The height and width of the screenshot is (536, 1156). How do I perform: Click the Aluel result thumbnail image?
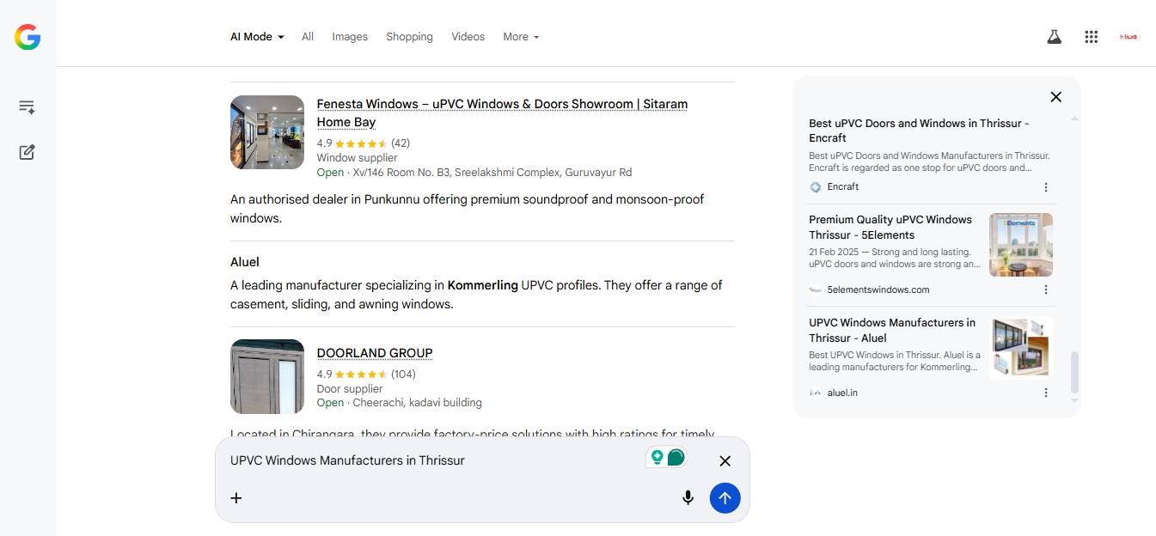pyautogui.click(x=1021, y=348)
